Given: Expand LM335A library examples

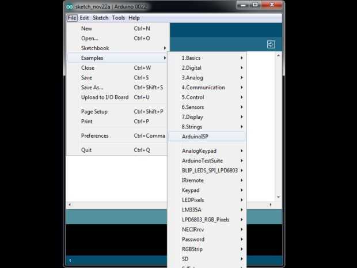Looking at the screenshot, I should pos(207,210).
